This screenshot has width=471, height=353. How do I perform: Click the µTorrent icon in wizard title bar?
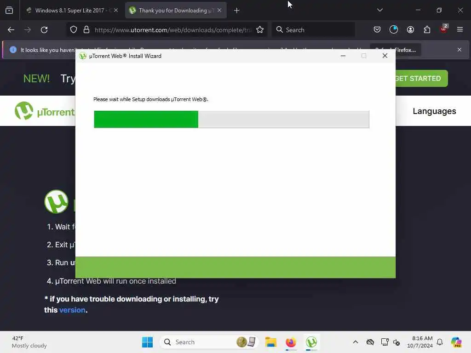tap(83, 56)
